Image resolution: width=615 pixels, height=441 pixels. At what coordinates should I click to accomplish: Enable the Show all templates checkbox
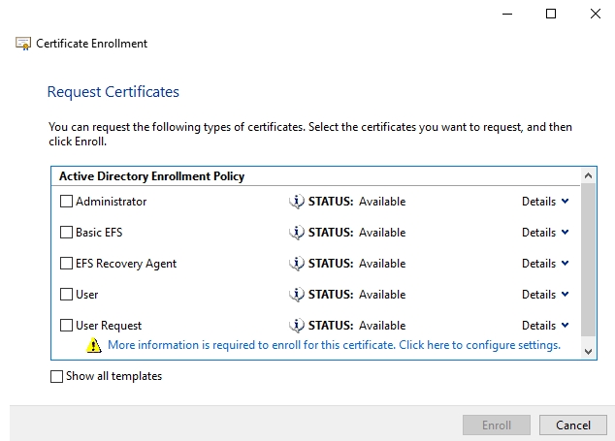tap(56, 376)
